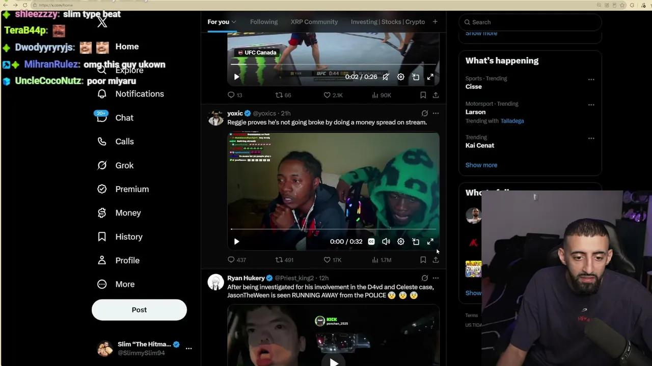
Task: Repost the yoxic post
Action: (x=284, y=260)
